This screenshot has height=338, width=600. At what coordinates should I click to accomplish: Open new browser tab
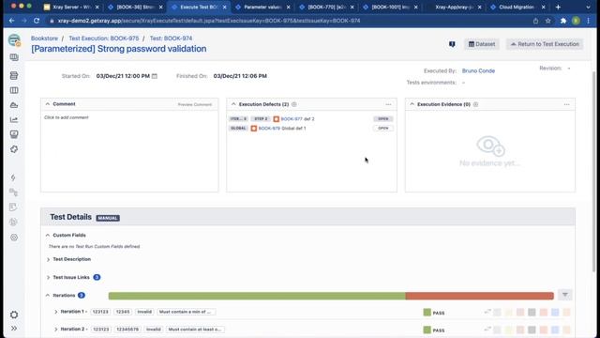(558, 7)
